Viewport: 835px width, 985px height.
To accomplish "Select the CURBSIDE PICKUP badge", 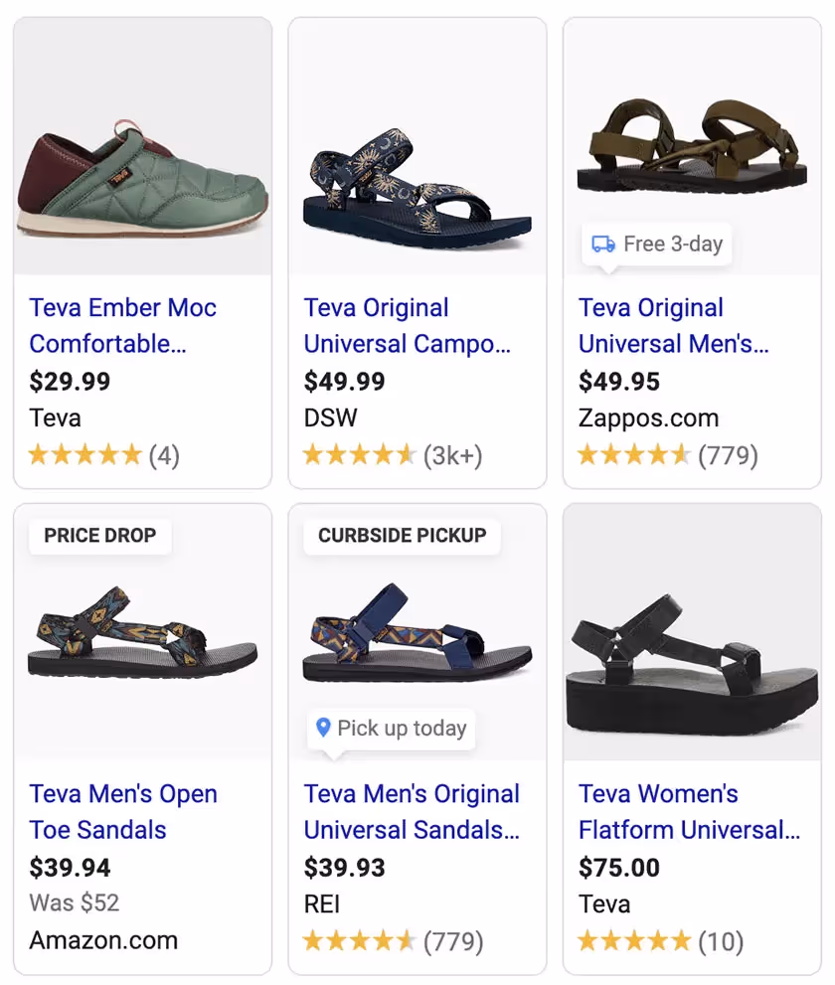I will click(400, 536).
